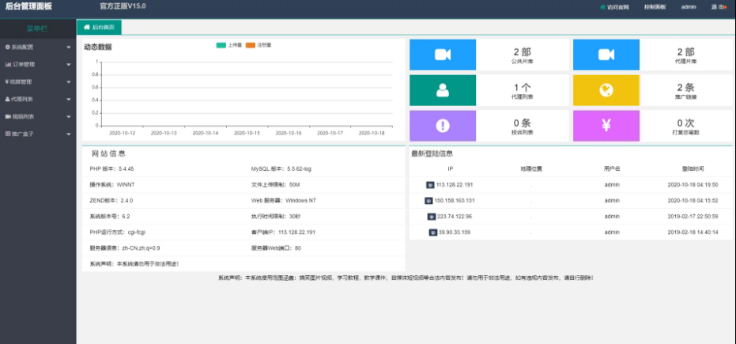The width and height of the screenshot is (736, 344).
Task: Click the IP badge icon beside 39.90.33.159
Action: point(433,232)
